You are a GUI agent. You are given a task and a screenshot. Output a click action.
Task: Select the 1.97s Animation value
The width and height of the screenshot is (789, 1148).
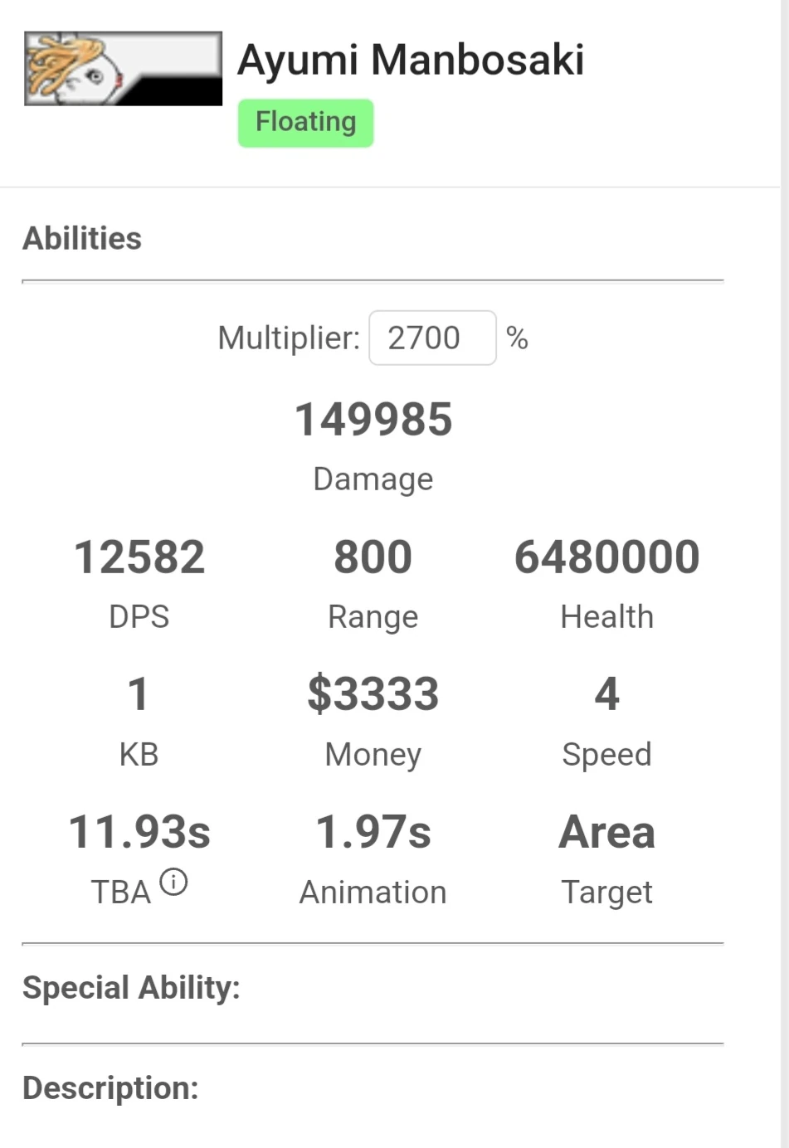point(373,832)
